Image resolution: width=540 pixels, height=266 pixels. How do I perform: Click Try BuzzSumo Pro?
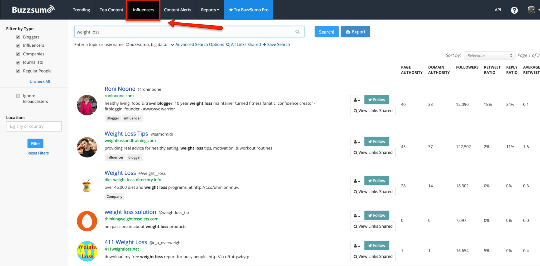[249, 10]
